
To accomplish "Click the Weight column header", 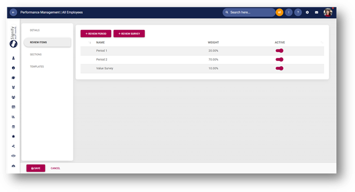I will pos(213,43).
